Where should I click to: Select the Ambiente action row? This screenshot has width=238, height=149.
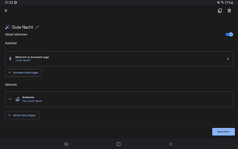click(119, 99)
